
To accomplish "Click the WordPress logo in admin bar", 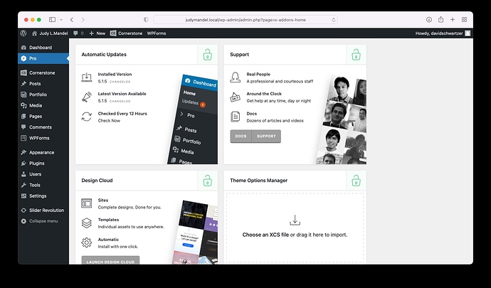I will click(23, 33).
